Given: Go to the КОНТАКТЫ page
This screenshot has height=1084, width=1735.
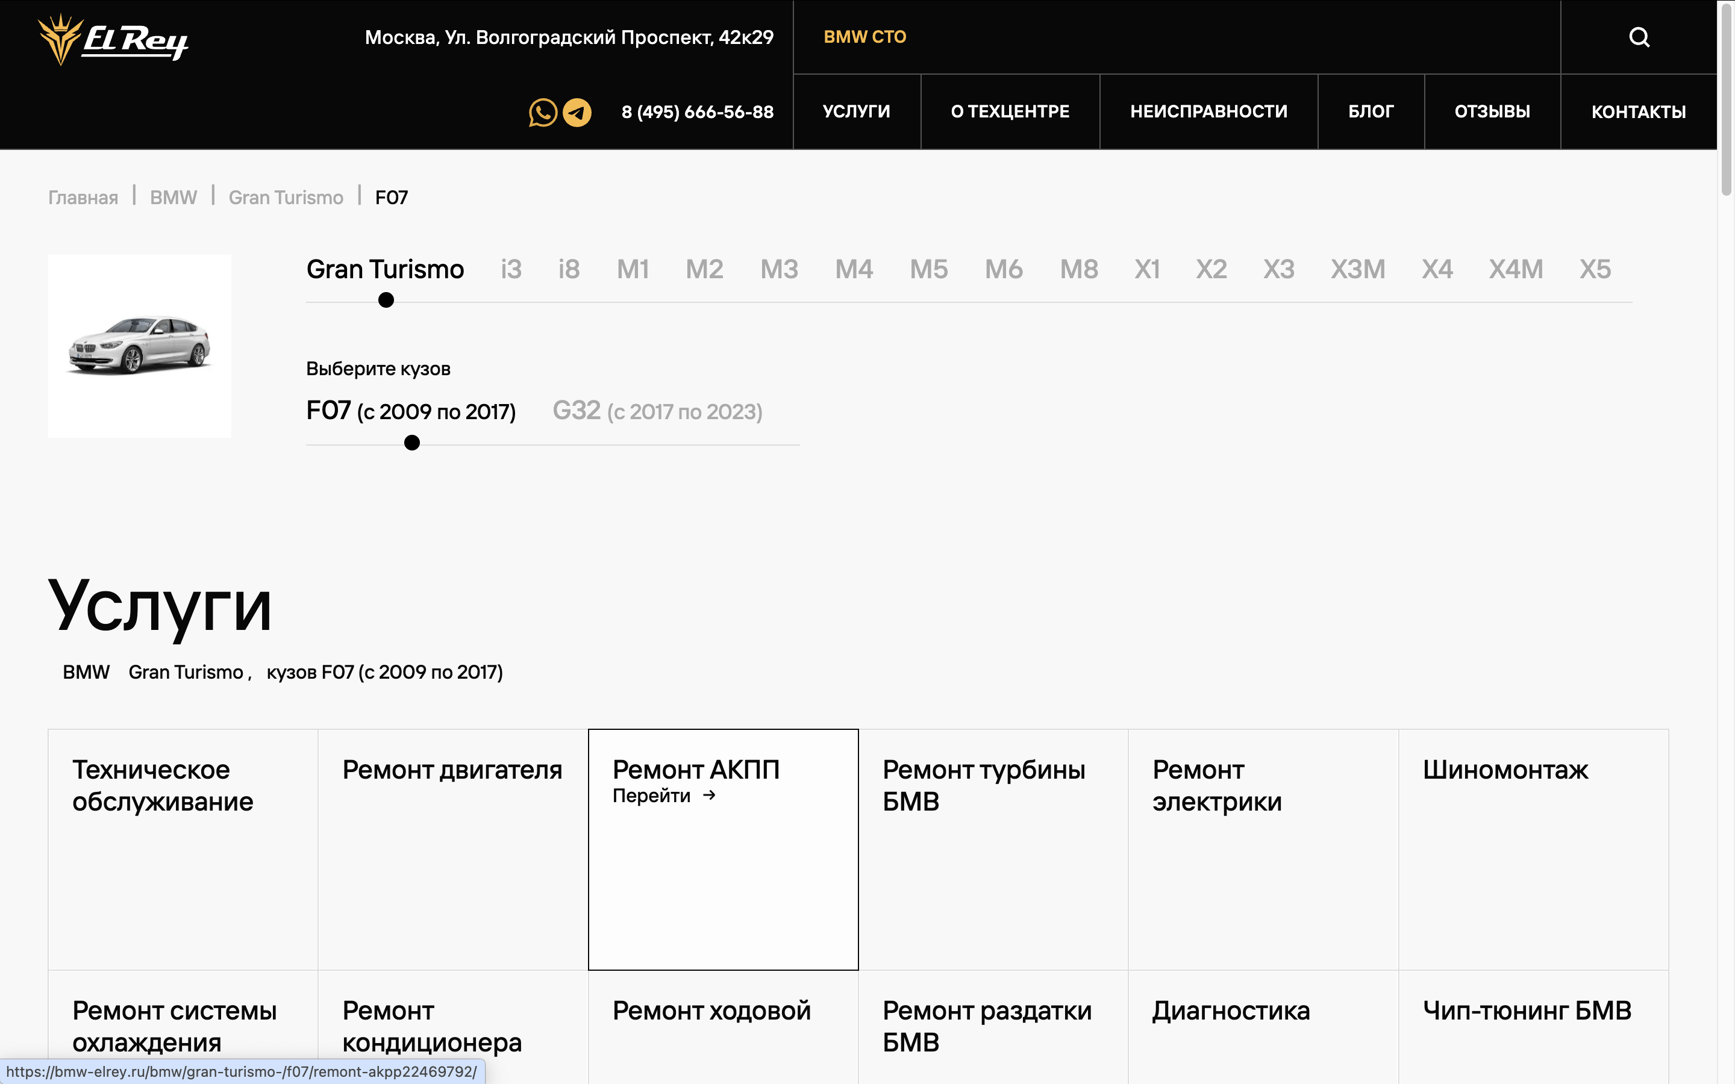Looking at the screenshot, I should [x=1638, y=112].
